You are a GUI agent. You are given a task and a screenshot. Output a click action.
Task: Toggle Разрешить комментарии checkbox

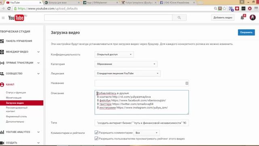96,133
